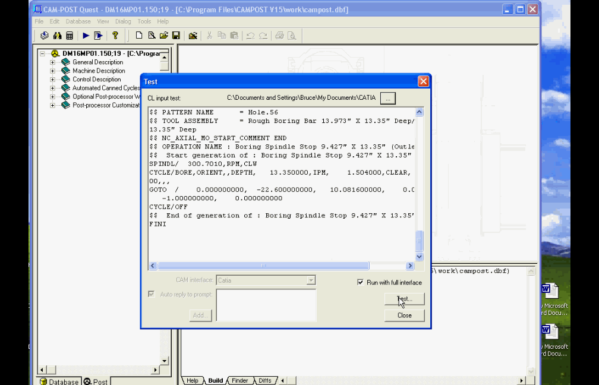
Task: Collapse the DM16MP01.150;19 root node
Action: tap(42, 53)
